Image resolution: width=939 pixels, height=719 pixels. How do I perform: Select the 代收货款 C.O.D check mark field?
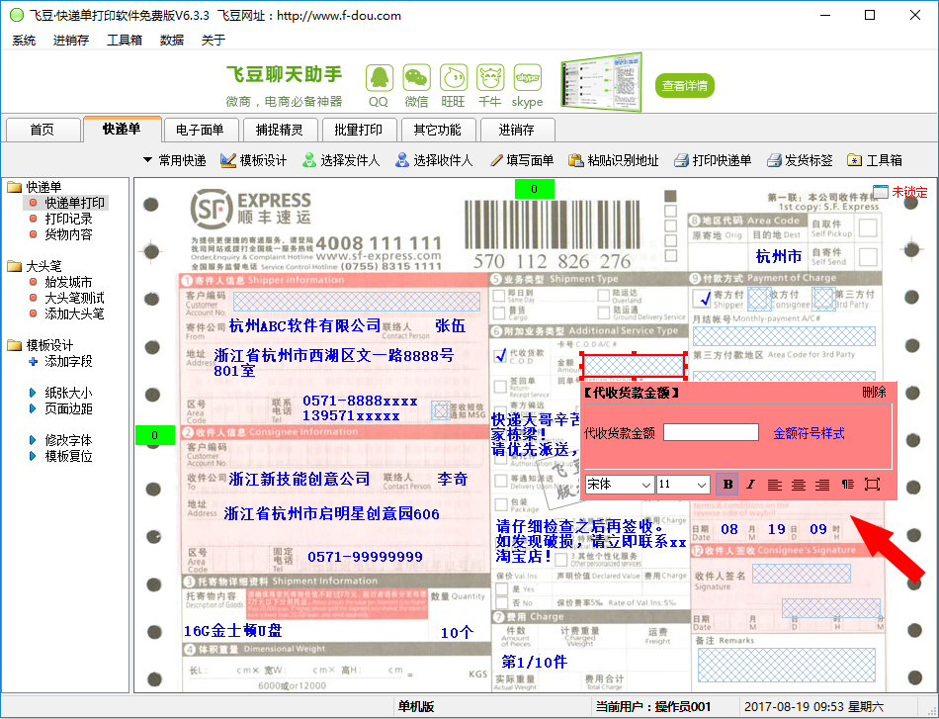point(501,355)
